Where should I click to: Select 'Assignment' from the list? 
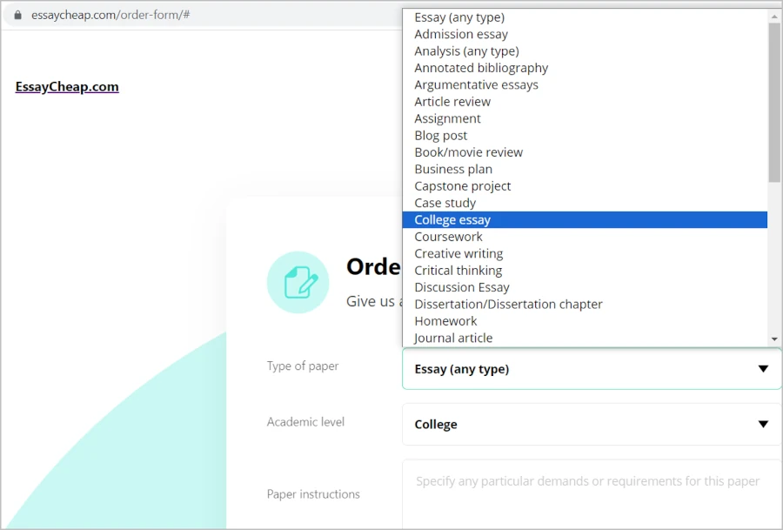click(x=585, y=119)
